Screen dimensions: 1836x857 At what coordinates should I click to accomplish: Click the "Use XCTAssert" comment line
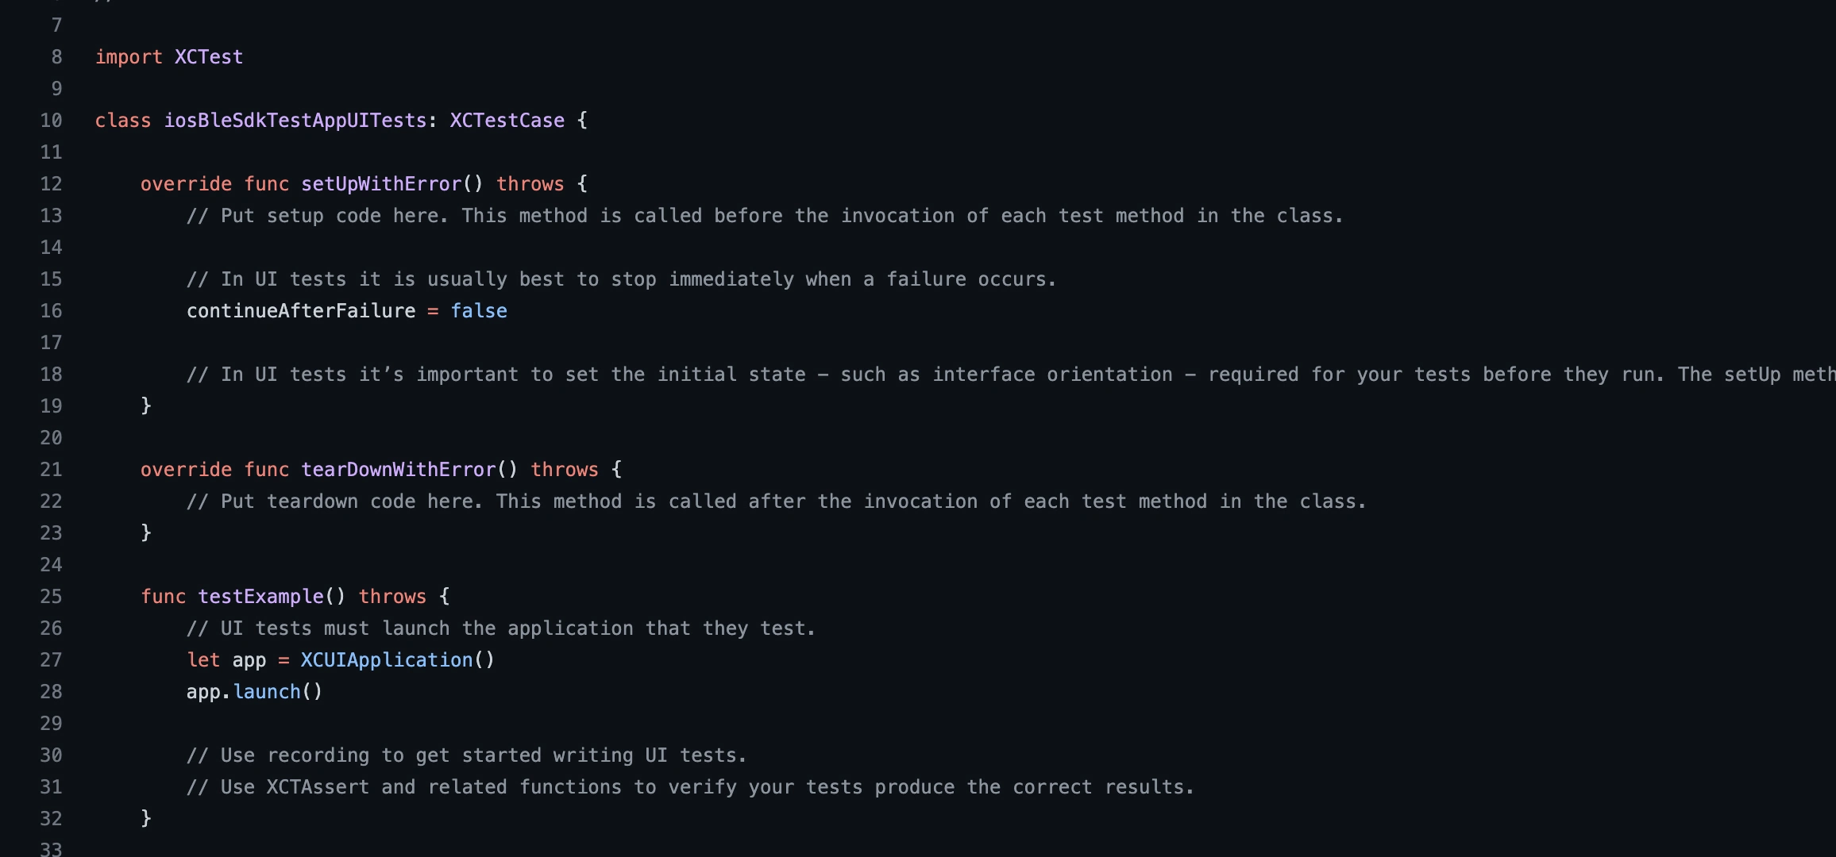coord(690,787)
